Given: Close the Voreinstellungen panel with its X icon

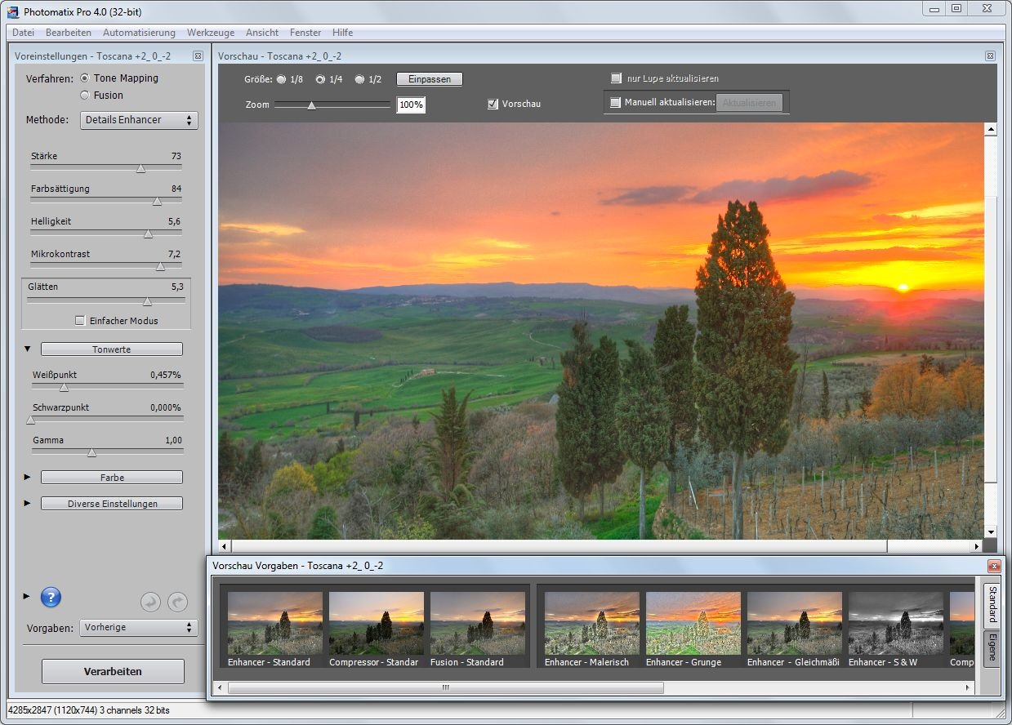Looking at the screenshot, I should [198, 56].
